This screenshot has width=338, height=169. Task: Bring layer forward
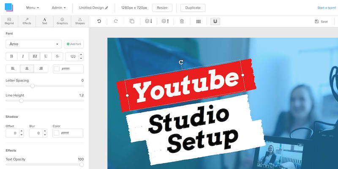coord(165,21)
